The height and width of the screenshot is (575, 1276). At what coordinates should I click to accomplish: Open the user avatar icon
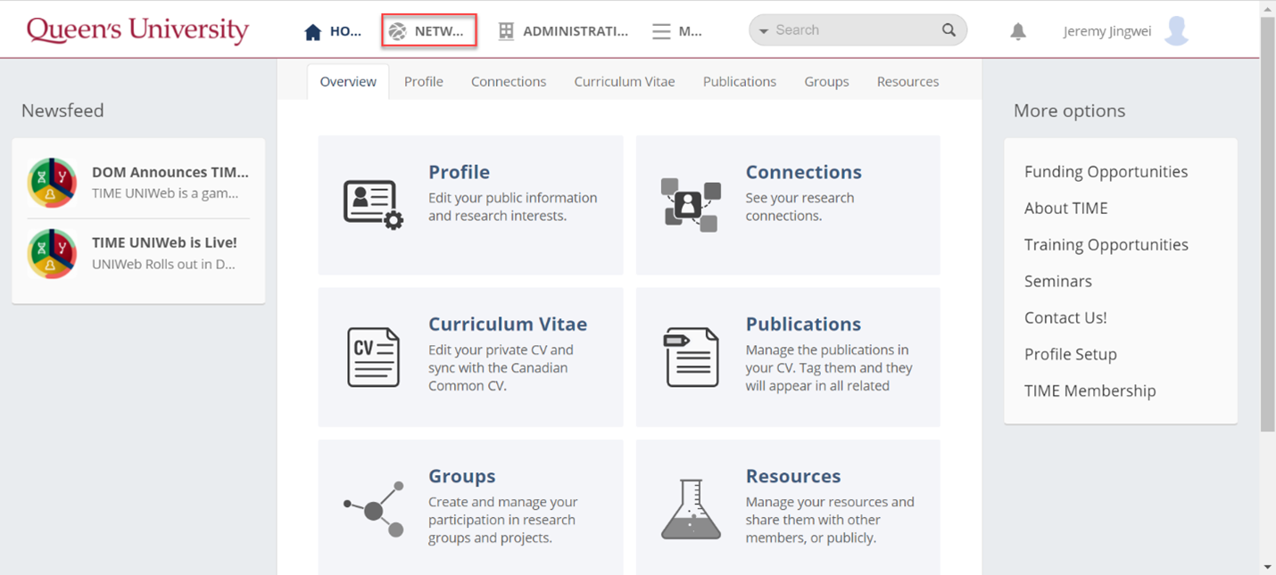1177,31
